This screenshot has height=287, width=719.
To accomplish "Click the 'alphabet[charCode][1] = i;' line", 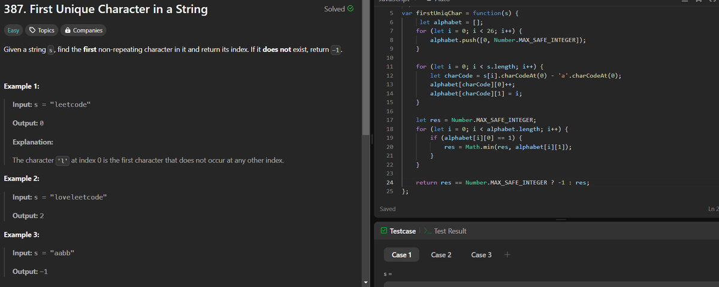I will (x=476, y=94).
